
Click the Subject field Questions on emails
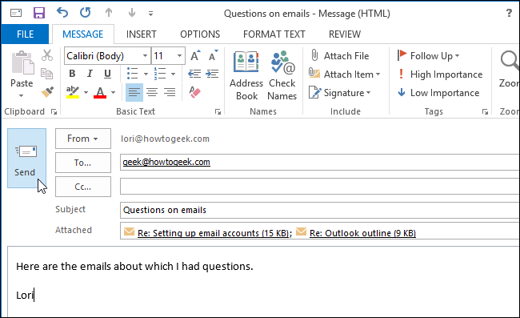pos(320,210)
